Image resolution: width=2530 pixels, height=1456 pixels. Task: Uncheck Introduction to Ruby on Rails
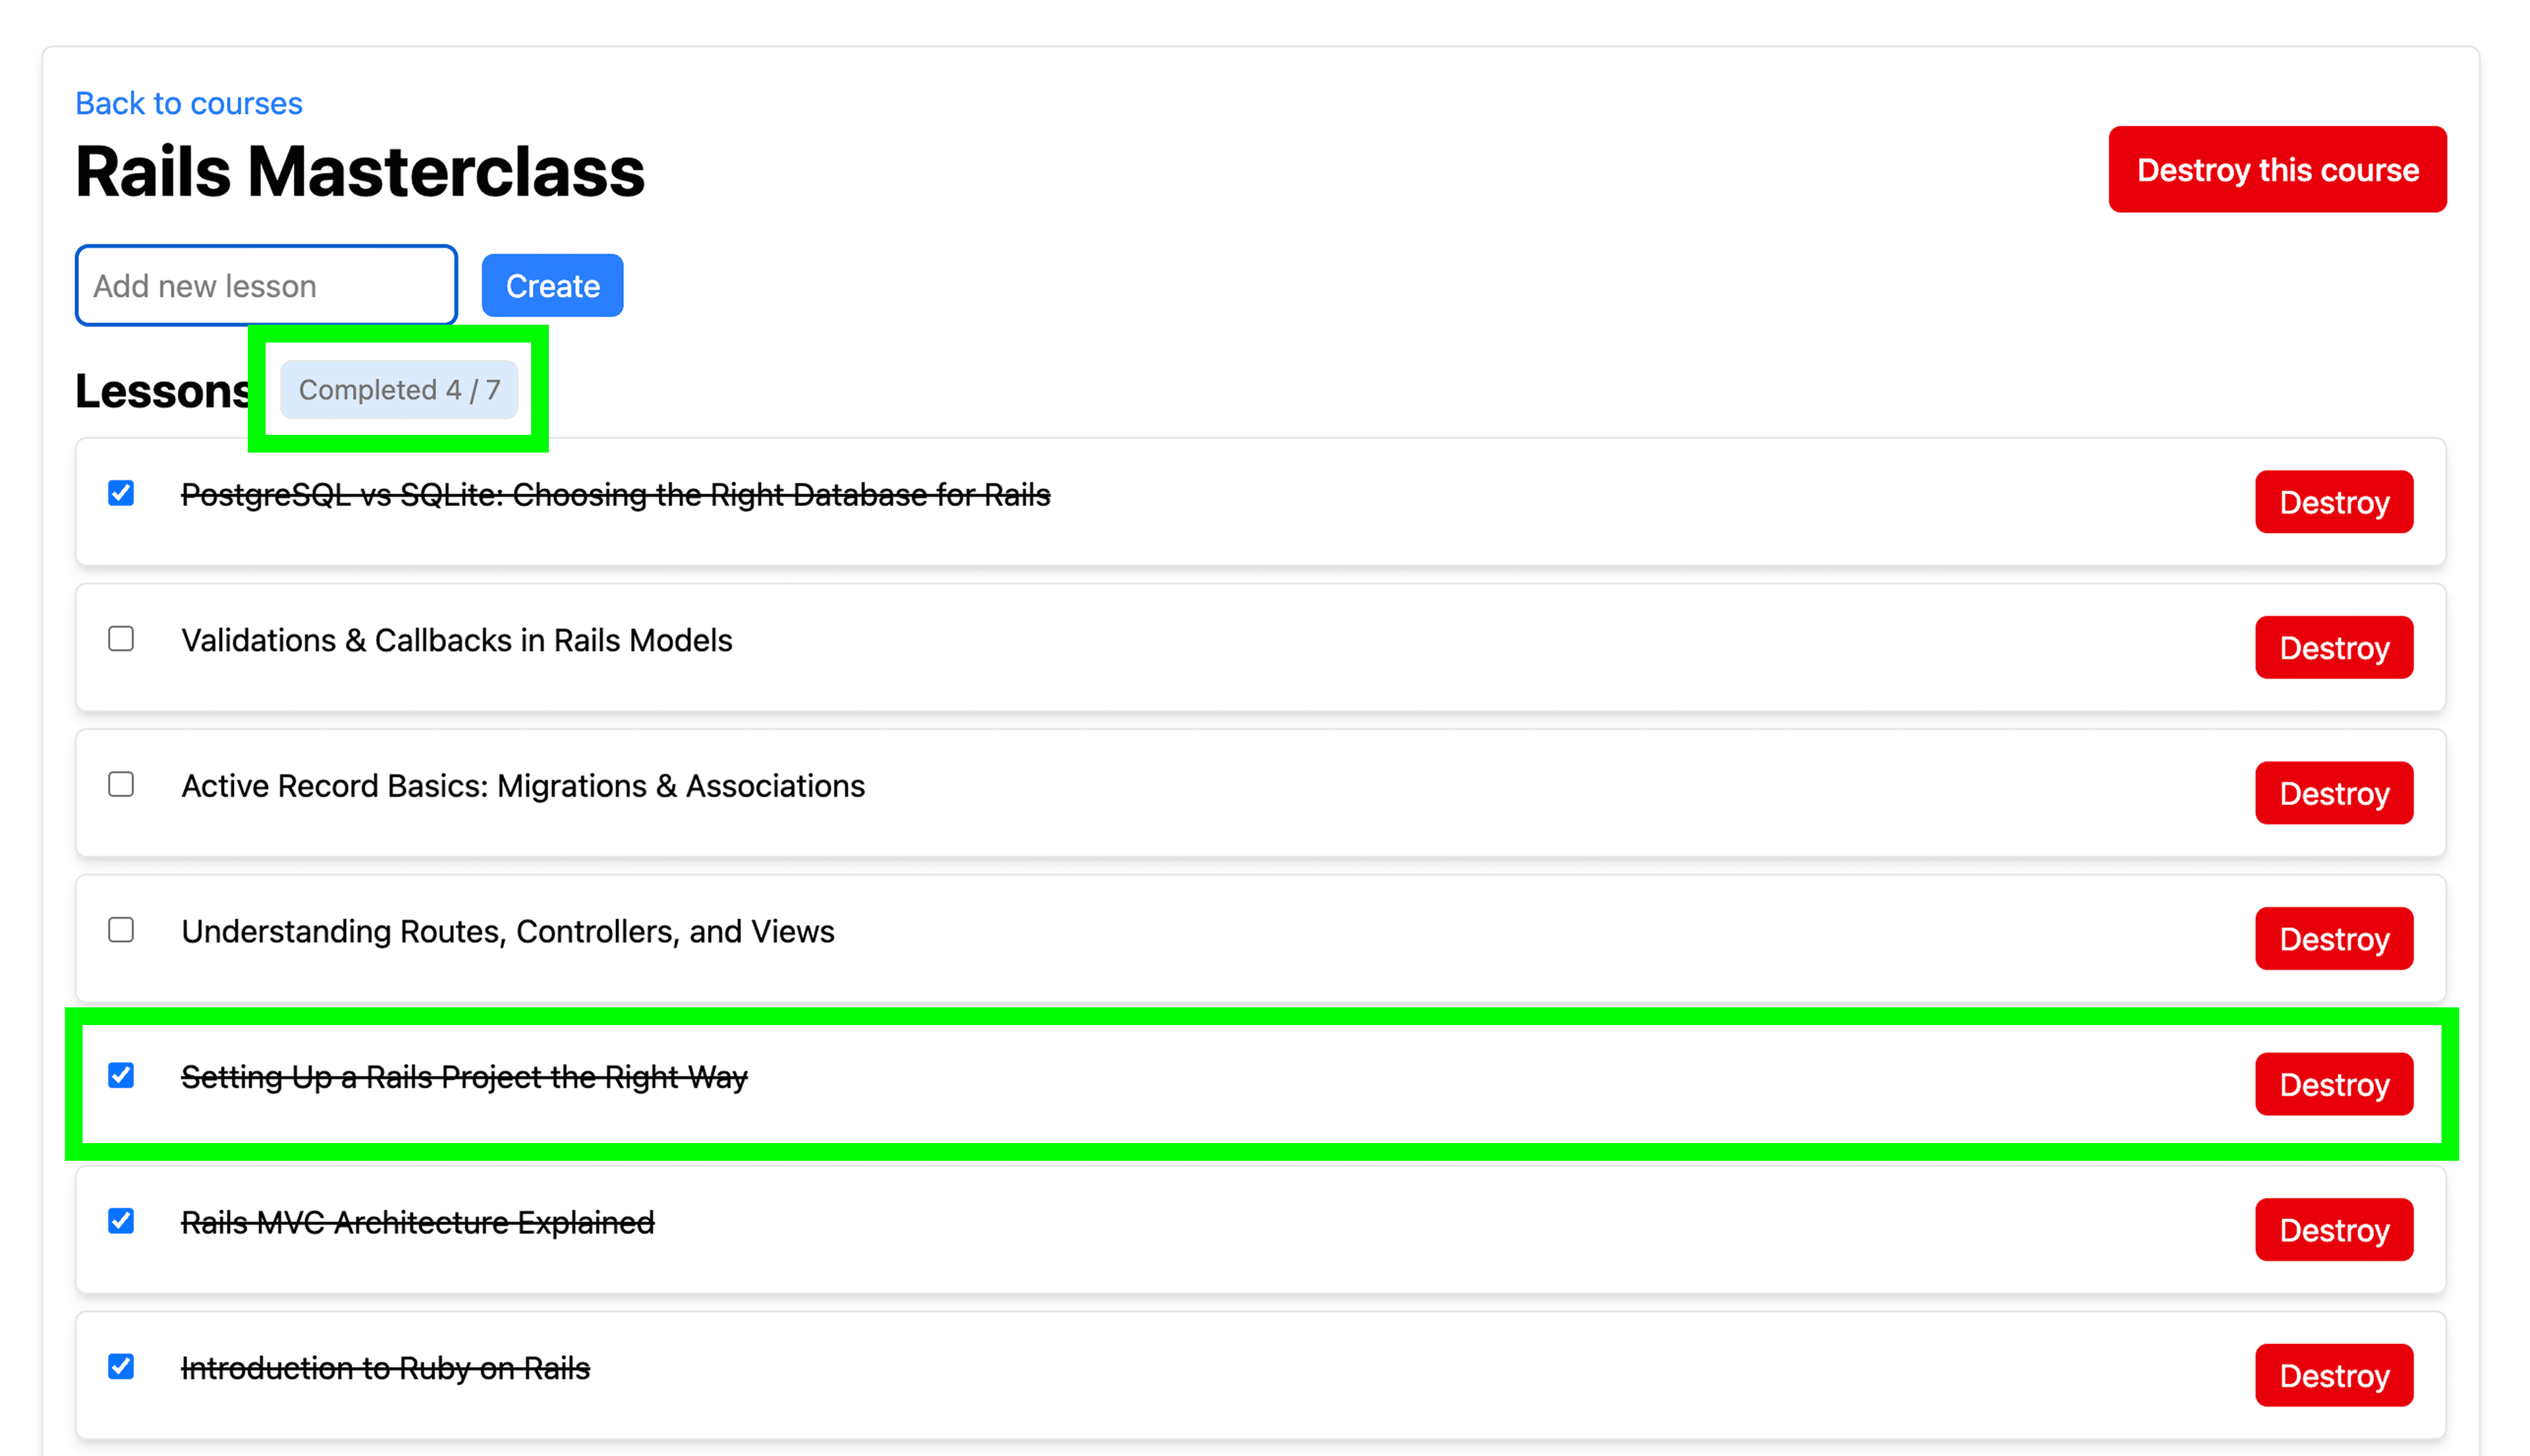coord(121,1367)
